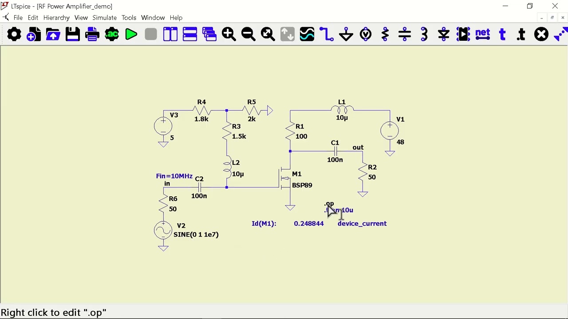Tile windows horizontally
Image resolution: width=568 pixels, height=319 pixels.
click(x=189, y=34)
